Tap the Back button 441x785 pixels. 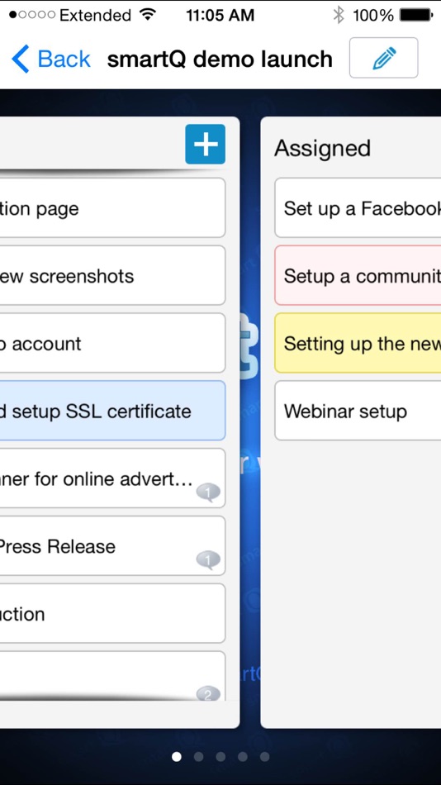coord(50,59)
